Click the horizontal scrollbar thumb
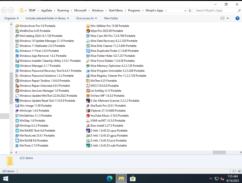Viewport: 242px width, 183px height. click(219, 152)
